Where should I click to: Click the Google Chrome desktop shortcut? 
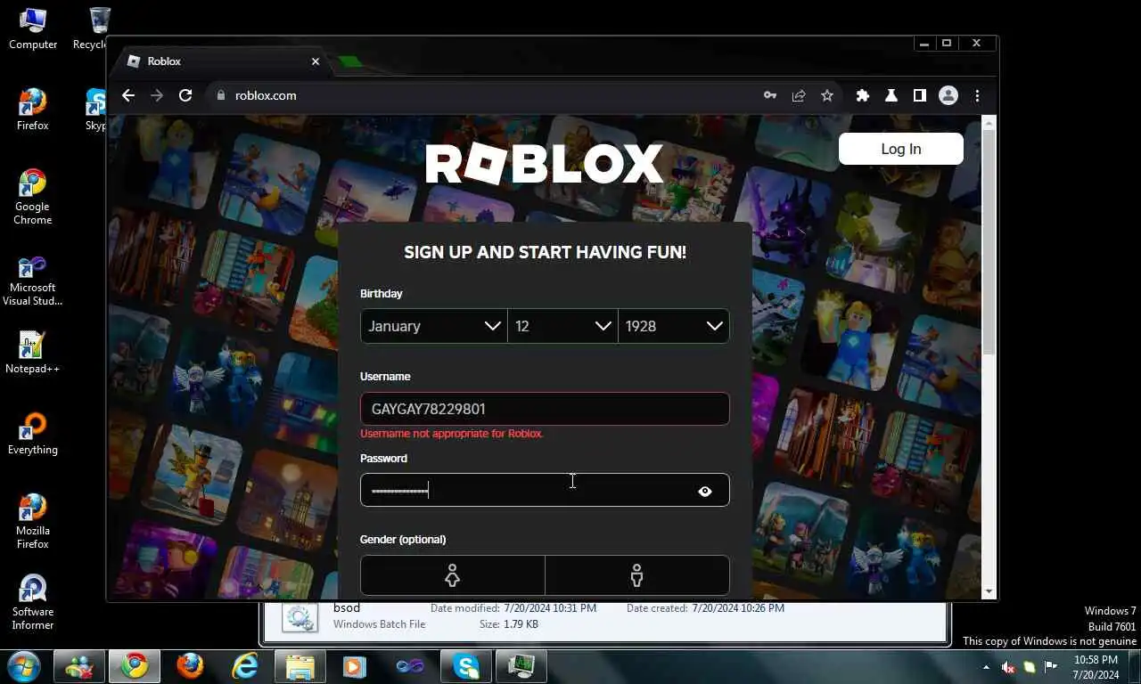(33, 197)
